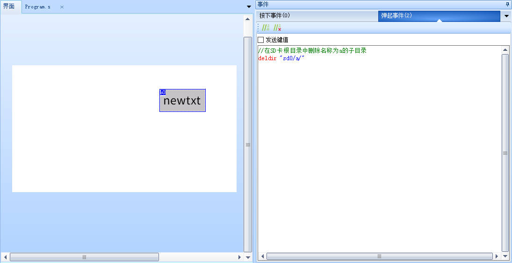Click right arrow of code editor horizontal scrollbar

[498, 256]
